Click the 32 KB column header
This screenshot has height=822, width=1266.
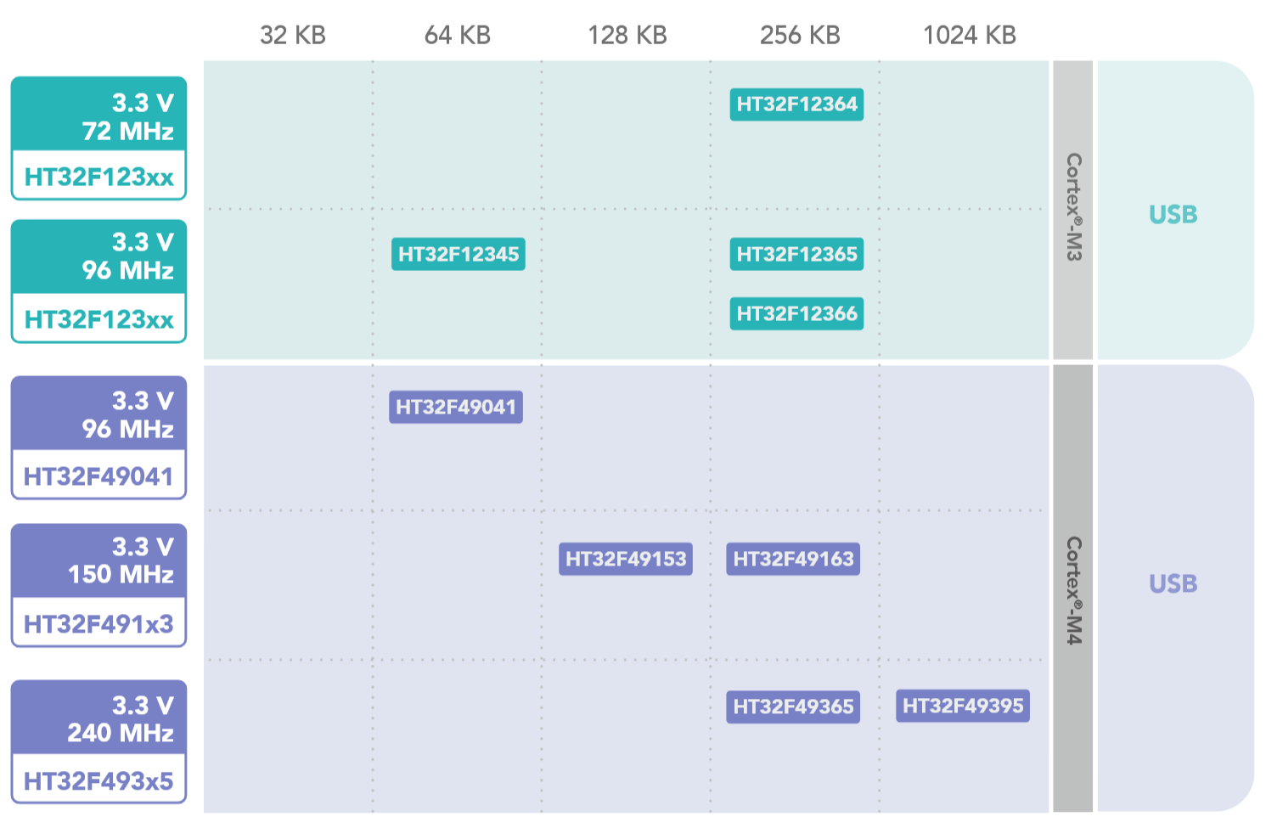click(293, 35)
